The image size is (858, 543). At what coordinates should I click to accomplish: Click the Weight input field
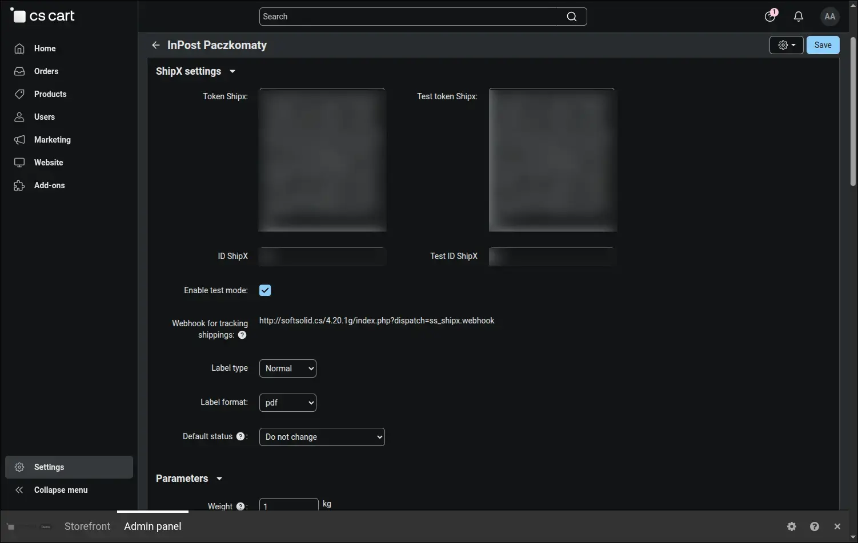pos(289,504)
